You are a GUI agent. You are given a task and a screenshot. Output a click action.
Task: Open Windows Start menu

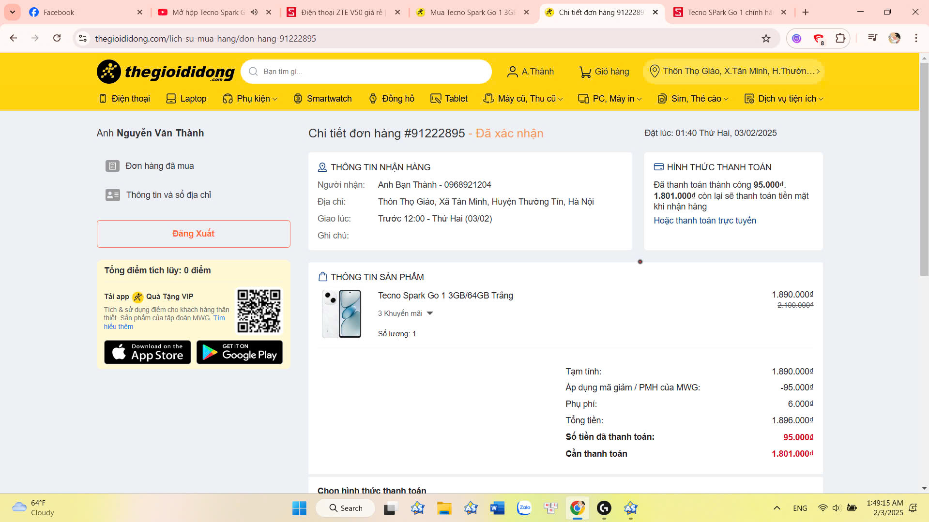299,508
